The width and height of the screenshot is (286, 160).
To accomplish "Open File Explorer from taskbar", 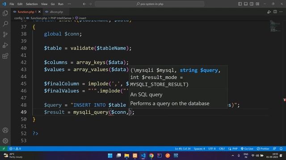I will pos(127,156).
